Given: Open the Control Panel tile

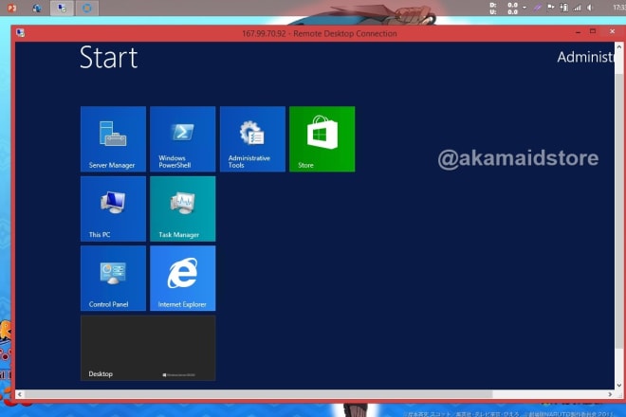Looking at the screenshot, I should tap(114, 278).
